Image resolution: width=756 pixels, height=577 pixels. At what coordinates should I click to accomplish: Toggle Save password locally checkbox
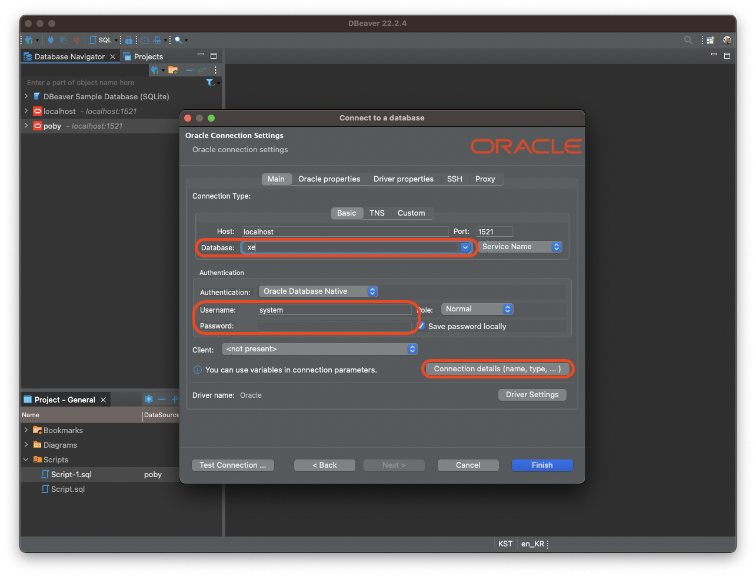coord(421,326)
